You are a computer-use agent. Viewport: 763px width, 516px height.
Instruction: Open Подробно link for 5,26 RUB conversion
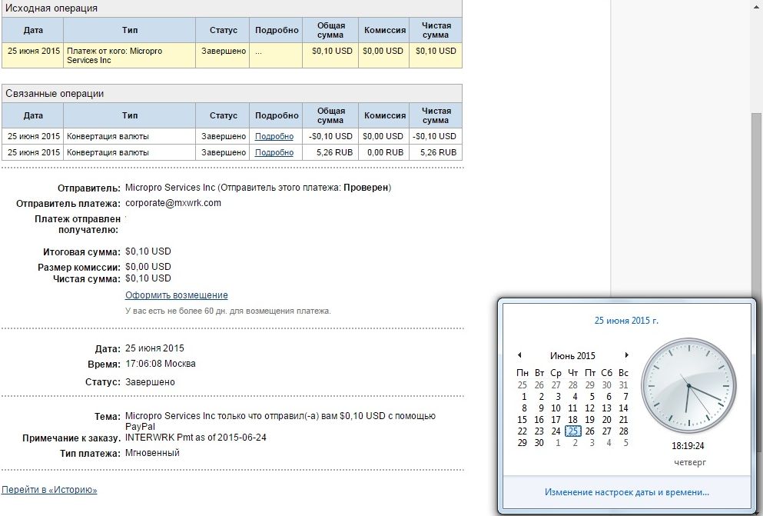(x=274, y=152)
